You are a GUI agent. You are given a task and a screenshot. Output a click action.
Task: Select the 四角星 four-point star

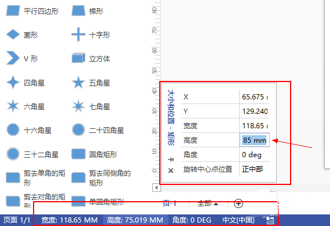click(x=25, y=83)
